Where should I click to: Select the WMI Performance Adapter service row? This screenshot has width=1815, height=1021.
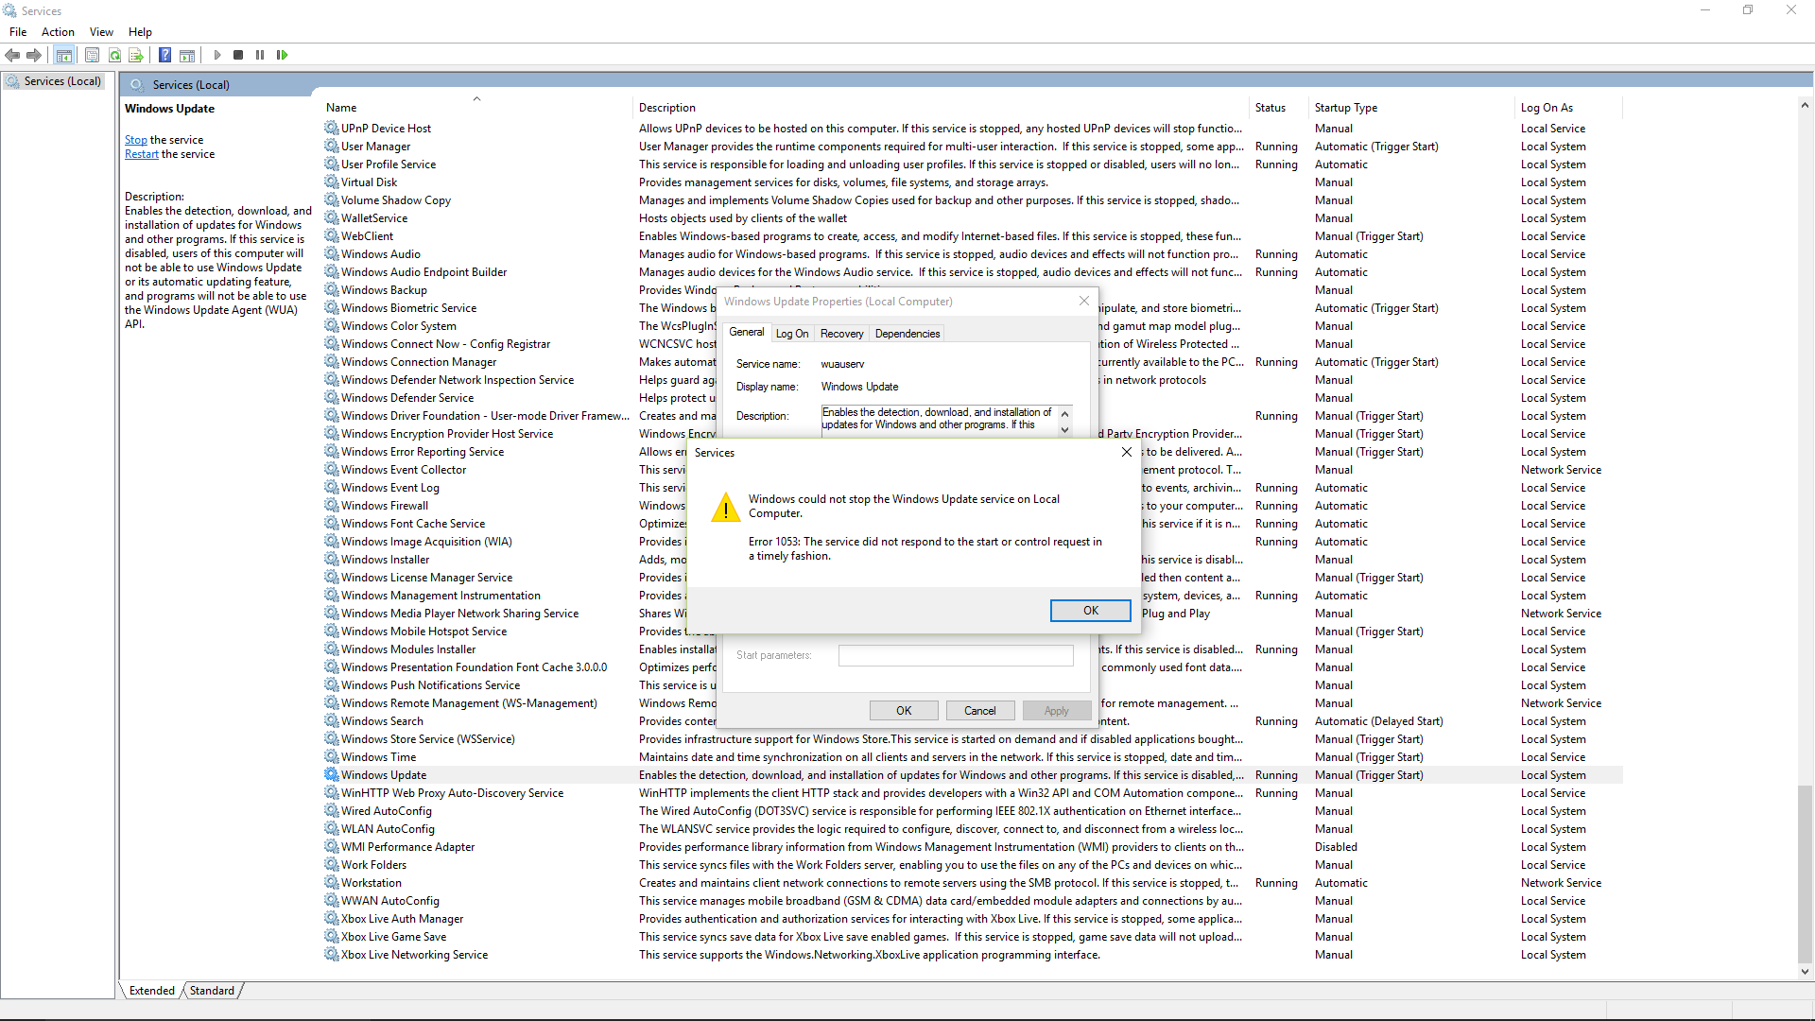click(x=973, y=846)
